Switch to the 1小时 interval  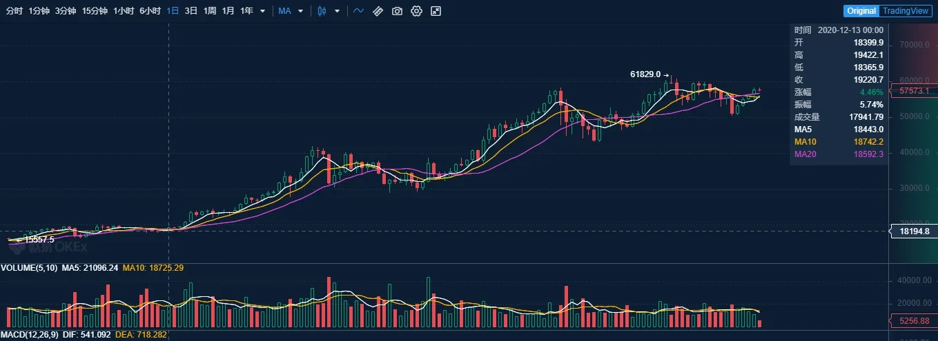(x=124, y=11)
